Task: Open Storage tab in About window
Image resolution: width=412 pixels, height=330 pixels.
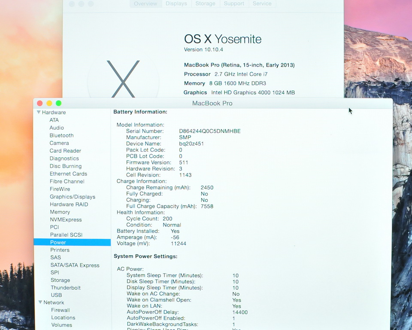Action: (x=205, y=4)
